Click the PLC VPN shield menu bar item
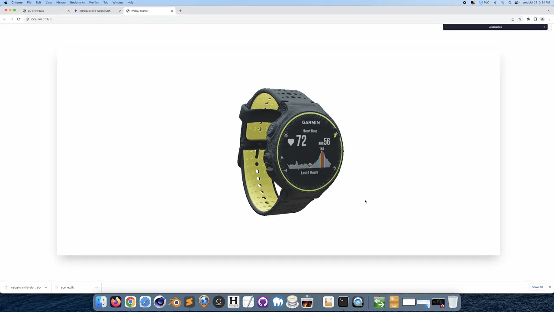The image size is (554, 312). 484,3
